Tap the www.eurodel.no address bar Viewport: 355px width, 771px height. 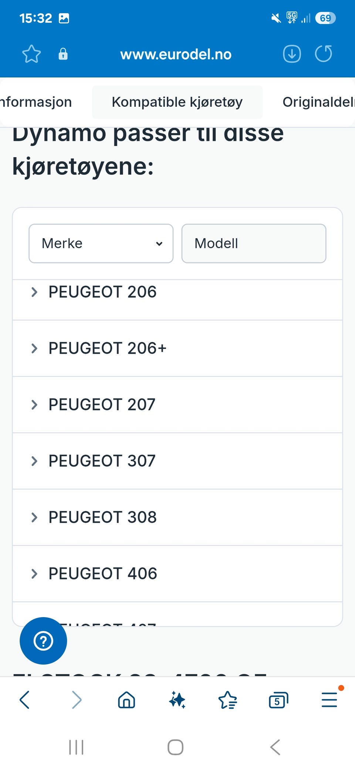(x=176, y=54)
